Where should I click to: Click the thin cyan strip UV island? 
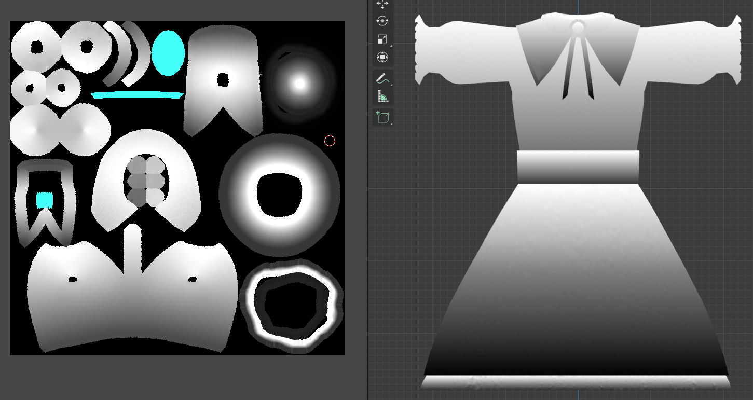point(138,95)
